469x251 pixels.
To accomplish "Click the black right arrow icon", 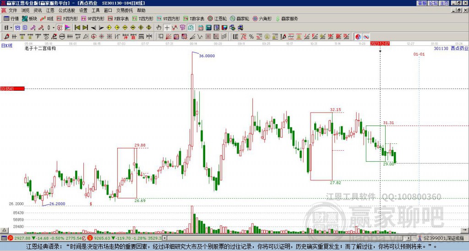I will pos(101,28).
